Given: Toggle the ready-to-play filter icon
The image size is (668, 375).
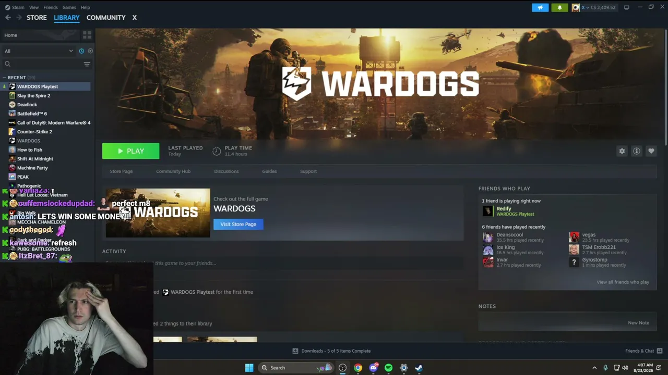Looking at the screenshot, I should click(90, 51).
